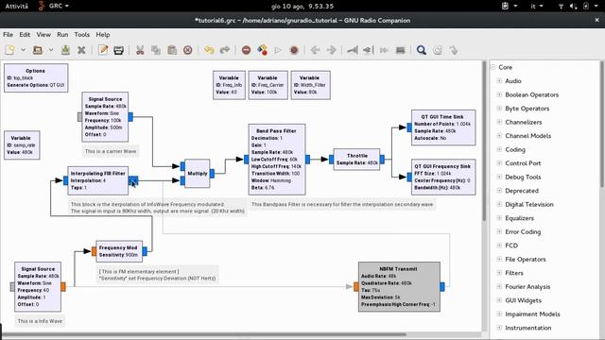Viewport: 605px width, 340px height.
Task: Select the Fourier Analysis tree row
Action: (x=544, y=286)
